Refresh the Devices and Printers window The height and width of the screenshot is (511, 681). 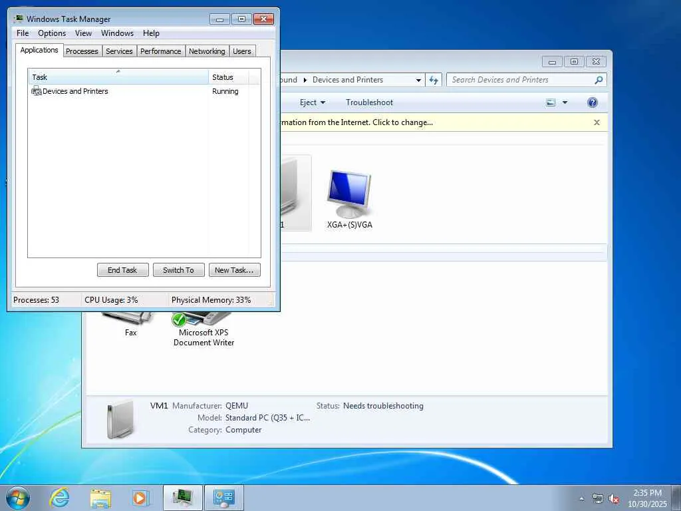point(434,80)
